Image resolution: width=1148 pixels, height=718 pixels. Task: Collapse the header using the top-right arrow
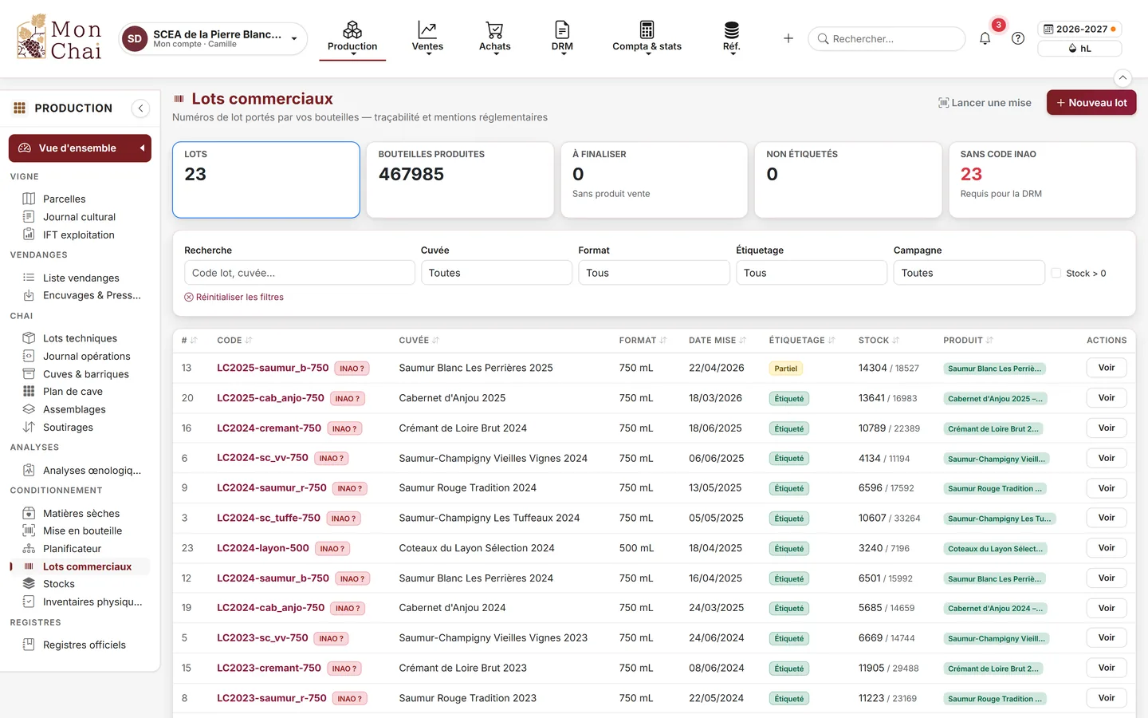tap(1122, 78)
